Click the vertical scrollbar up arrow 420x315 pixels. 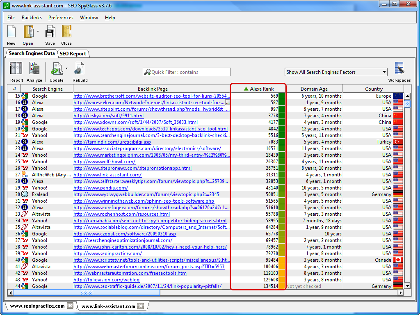point(407,96)
